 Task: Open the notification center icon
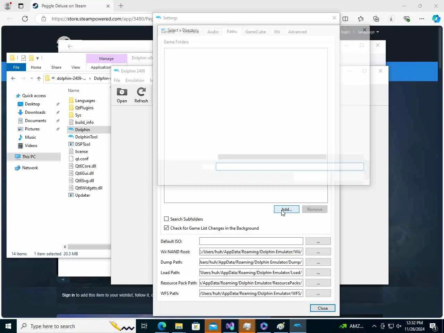[433, 326]
